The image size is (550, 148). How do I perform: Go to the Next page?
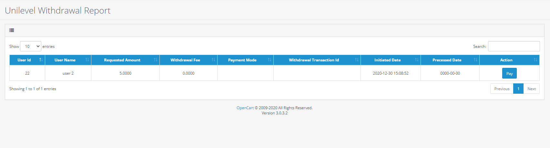pyautogui.click(x=531, y=89)
